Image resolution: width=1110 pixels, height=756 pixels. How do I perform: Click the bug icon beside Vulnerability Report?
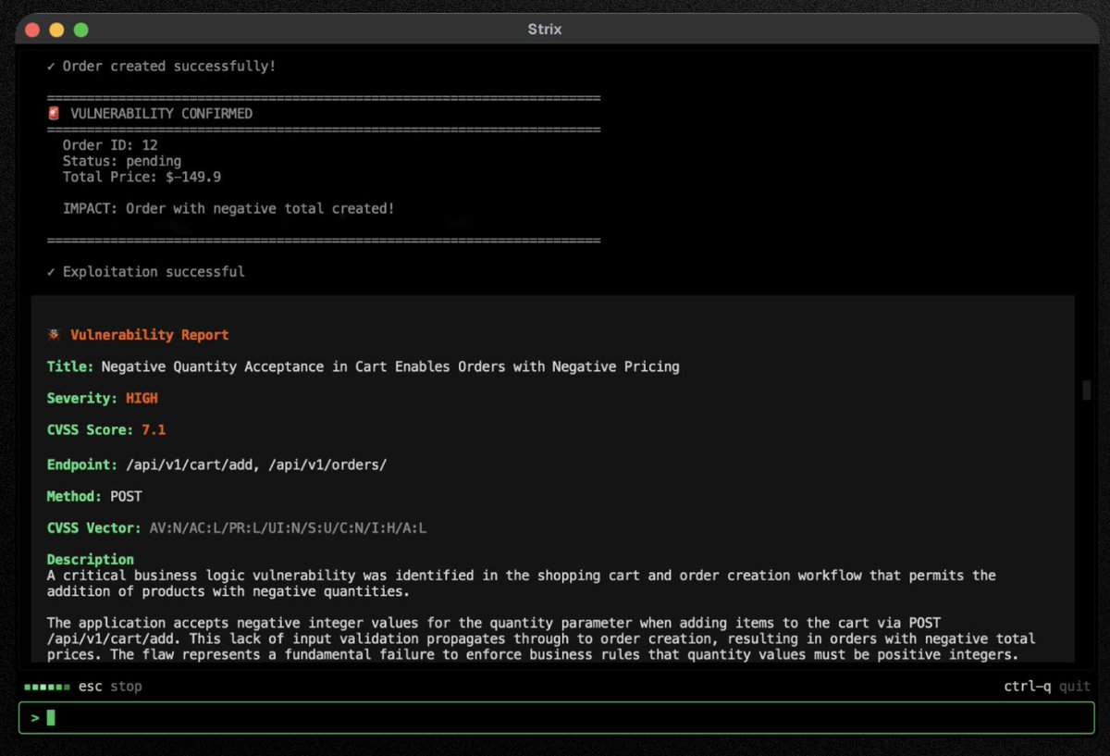[54, 335]
